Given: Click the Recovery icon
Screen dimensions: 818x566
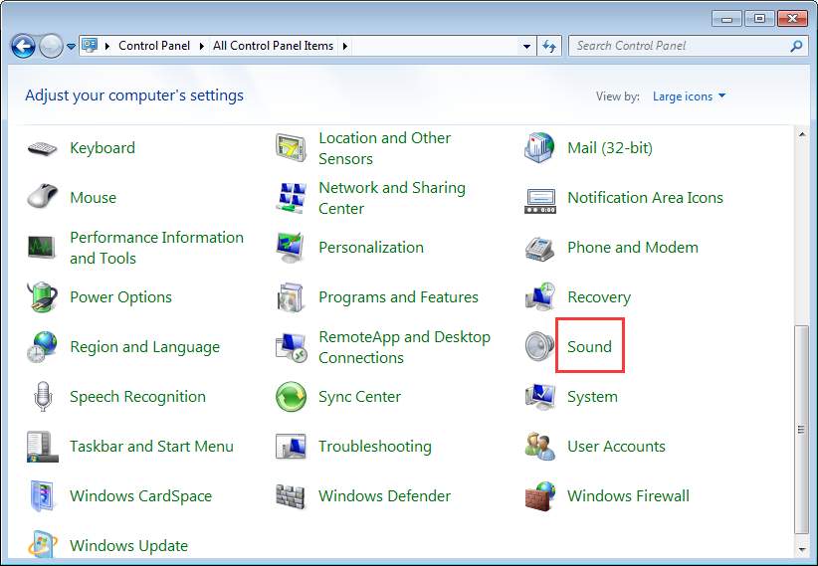Looking at the screenshot, I should coord(540,296).
